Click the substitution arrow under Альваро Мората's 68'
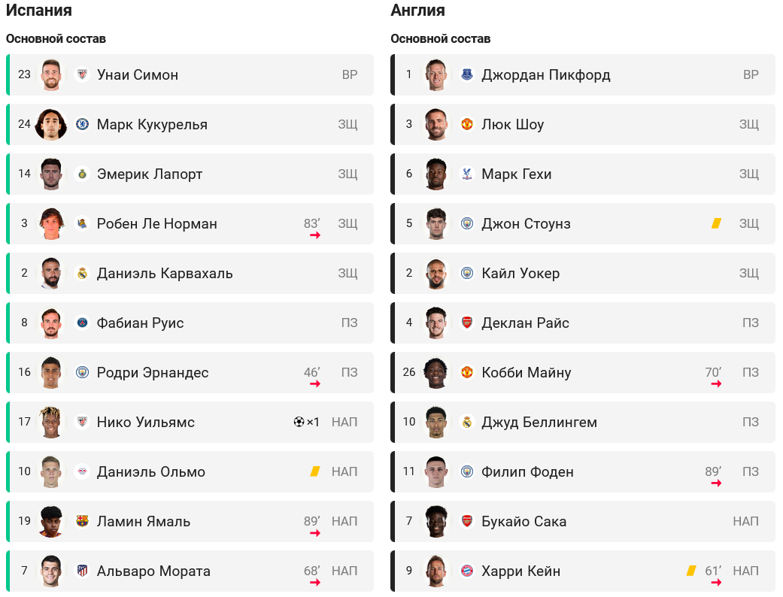Screen dimensions: 783x597 [315, 583]
